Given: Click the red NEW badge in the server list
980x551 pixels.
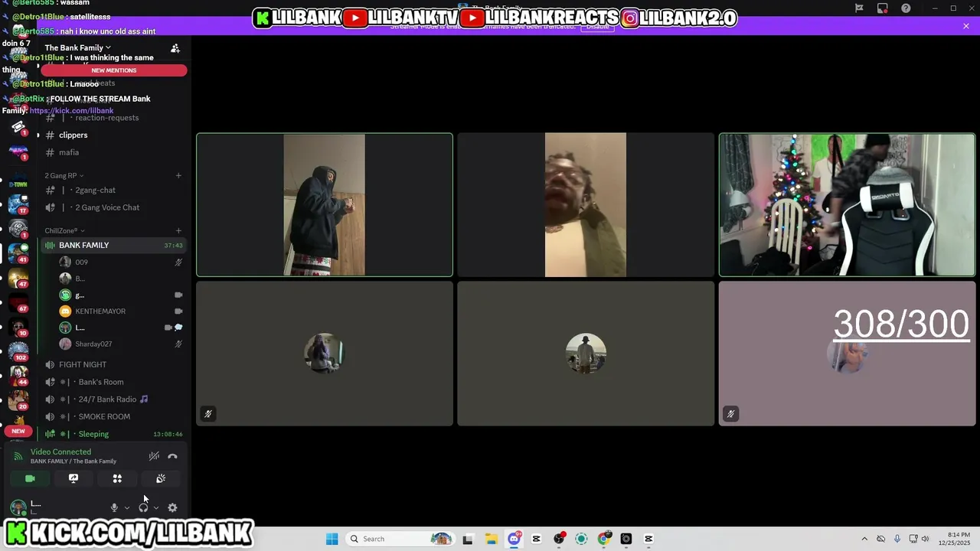Looking at the screenshot, I should pyautogui.click(x=18, y=431).
